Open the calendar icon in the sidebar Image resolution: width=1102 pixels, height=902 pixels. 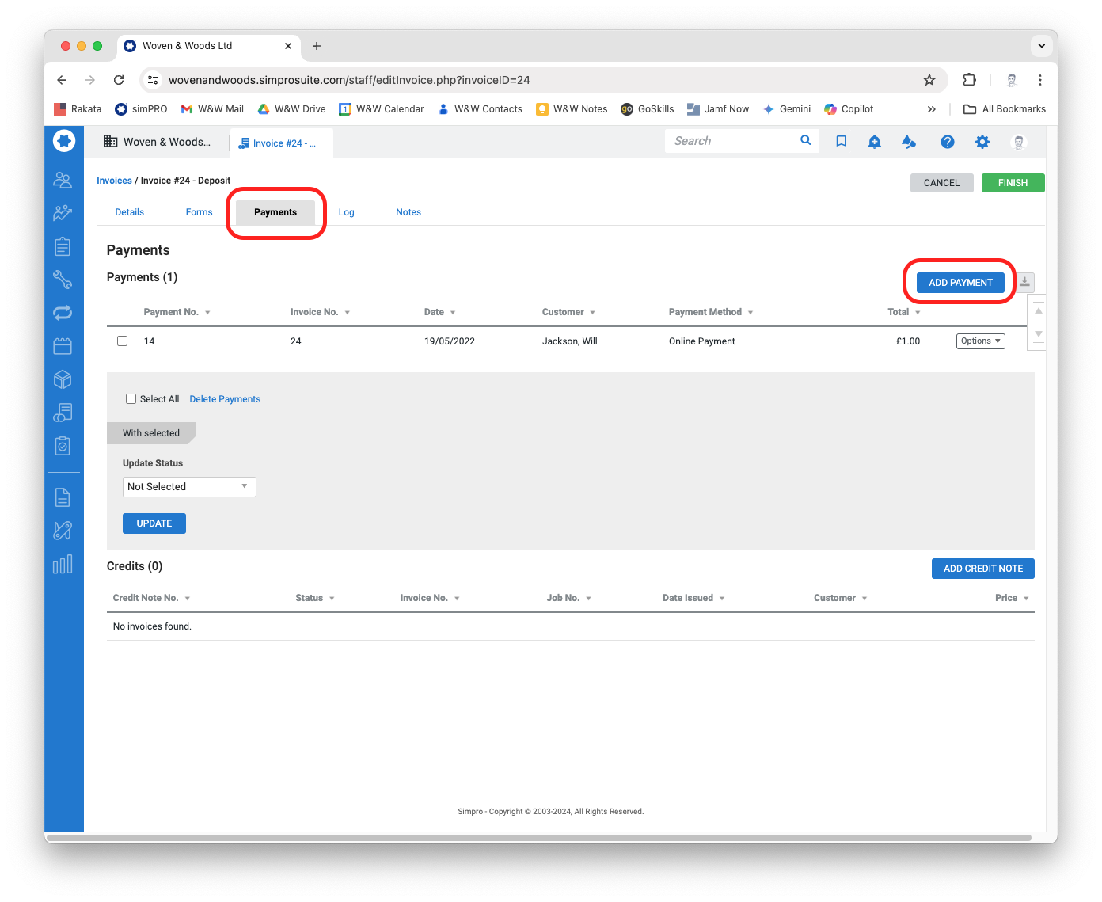point(63,346)
